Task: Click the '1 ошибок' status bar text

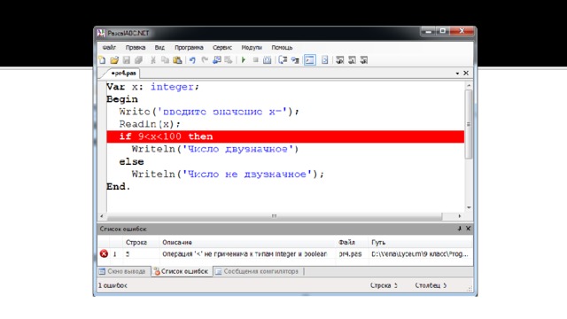Action: [113, 285]
